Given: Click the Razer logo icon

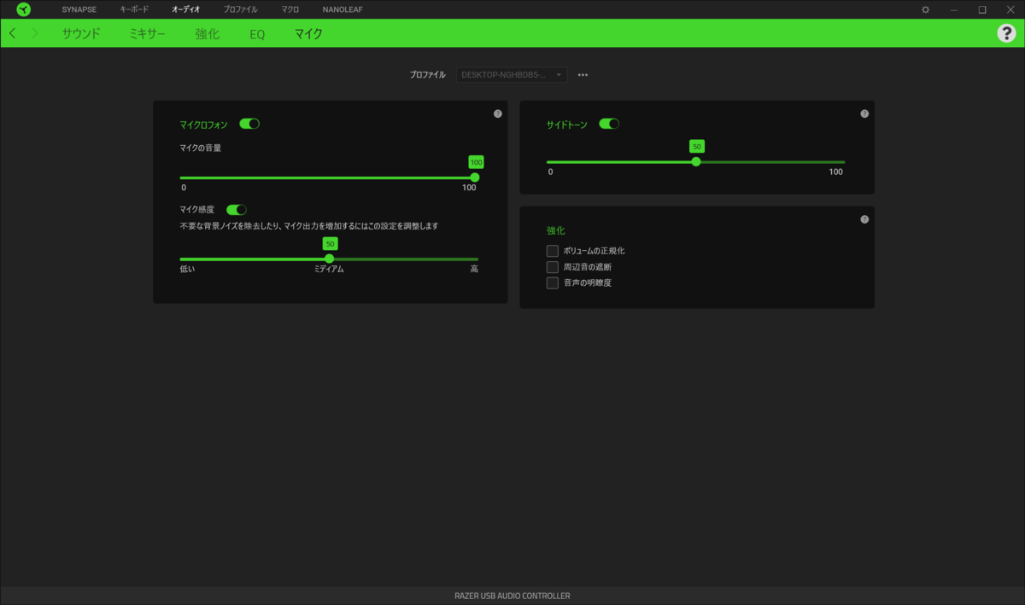Looking at the screenshot, I should (x=24, y=9).
